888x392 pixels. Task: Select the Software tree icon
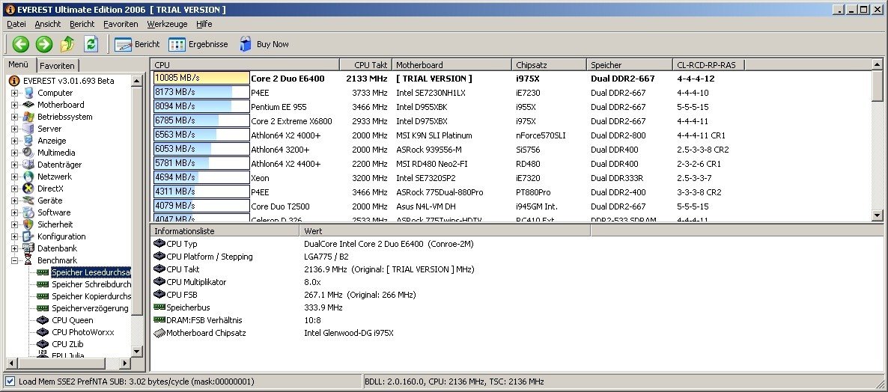(28, 212)
